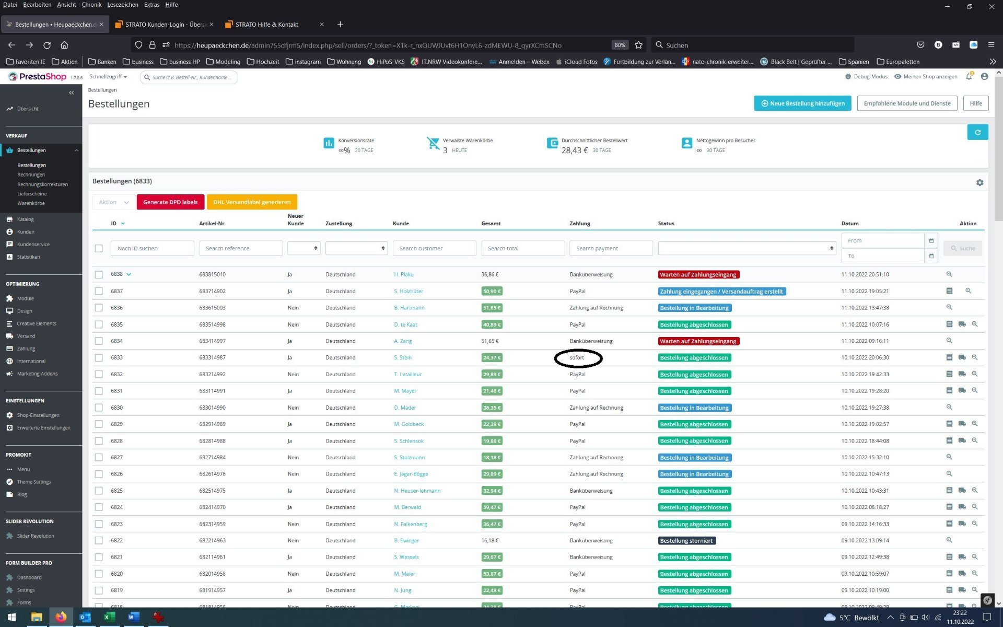Collapse the sidebar with double-chevron icon
This screenshot has height=627, width=1003.
[72, 92]
